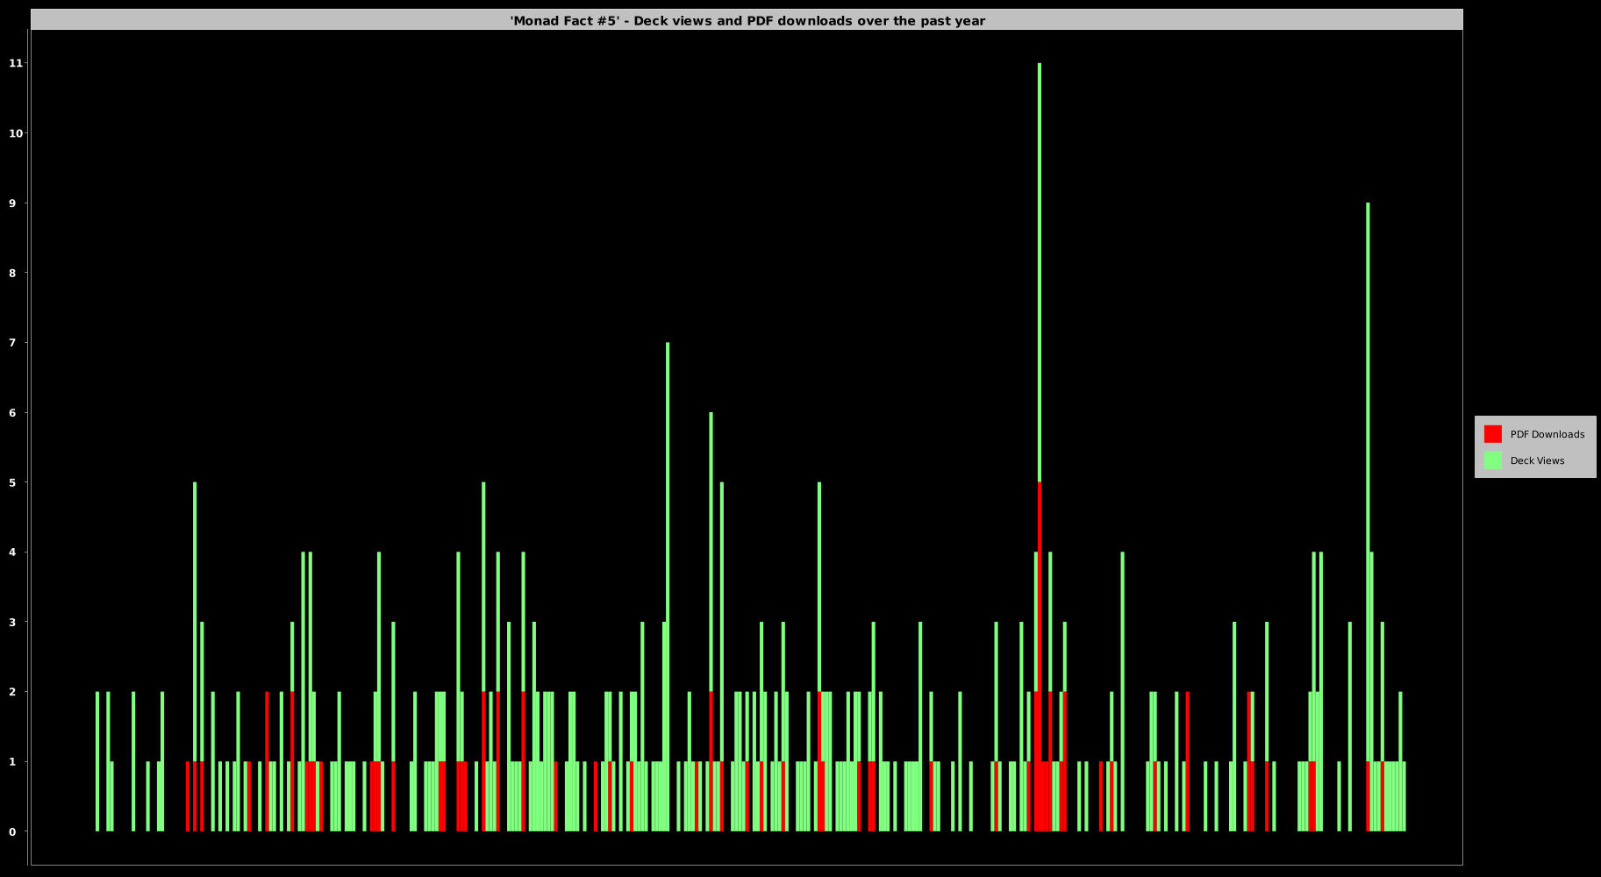Click the red PDF Downloads legend swatch
The height and width of the screenshot is (877, 1601).
(x=1492, y=434)
